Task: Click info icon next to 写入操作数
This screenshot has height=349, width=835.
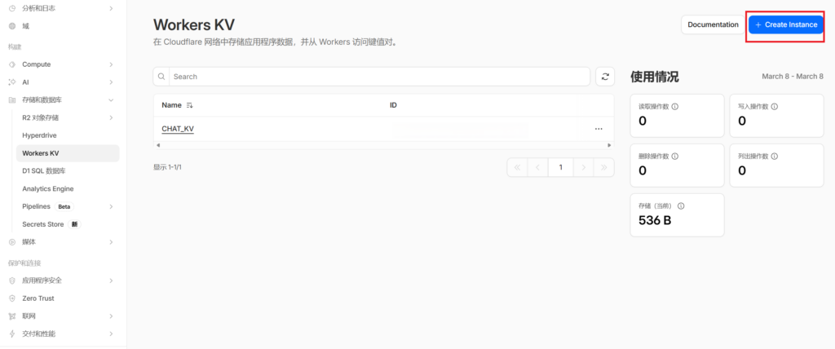Action: point(774,106)
